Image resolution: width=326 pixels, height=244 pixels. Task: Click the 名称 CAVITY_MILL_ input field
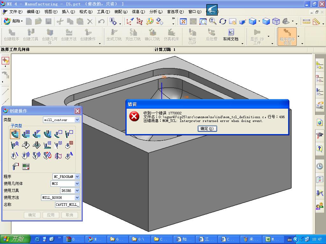(x=67, y=205)
